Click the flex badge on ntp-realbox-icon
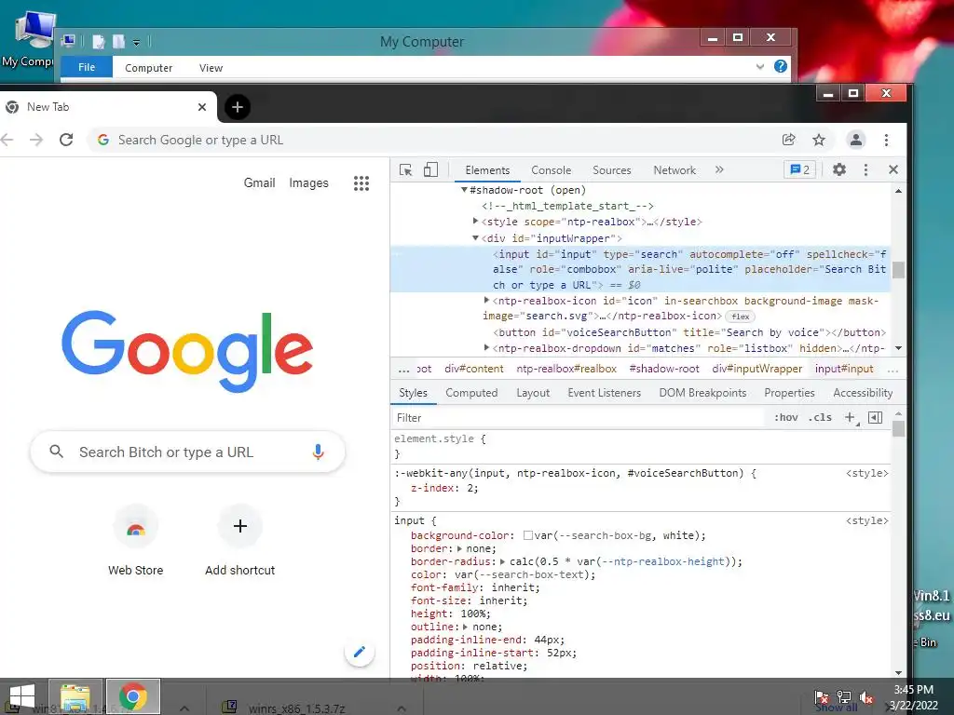Image resolution: width=954 pixels, height=715 pixels. [741, 317]
